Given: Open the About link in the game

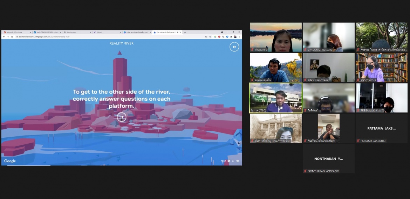Looking at the screenshot, I should [x=223, y=161].
